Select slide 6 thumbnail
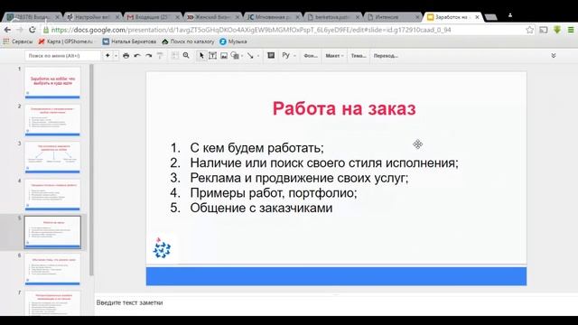This screenshot has height=325, width=578. click(x=52, y=269)
